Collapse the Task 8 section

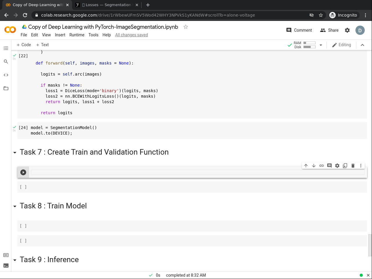15,206
